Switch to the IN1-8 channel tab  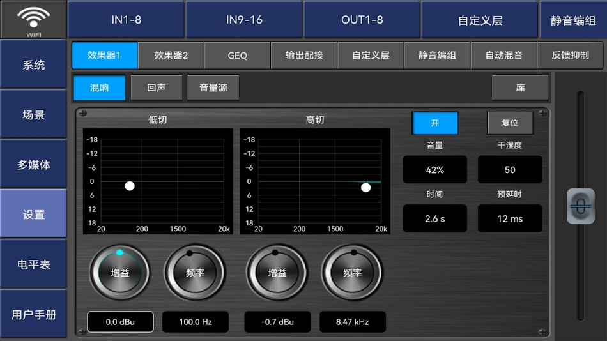127,19
